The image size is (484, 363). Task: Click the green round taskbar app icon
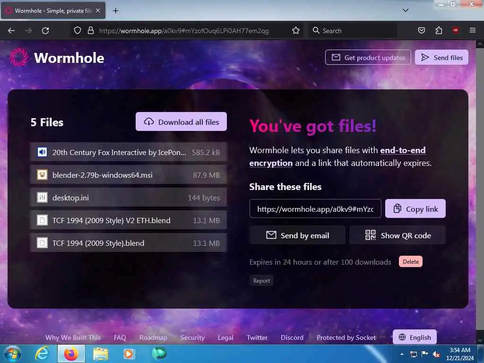point(159,353)
